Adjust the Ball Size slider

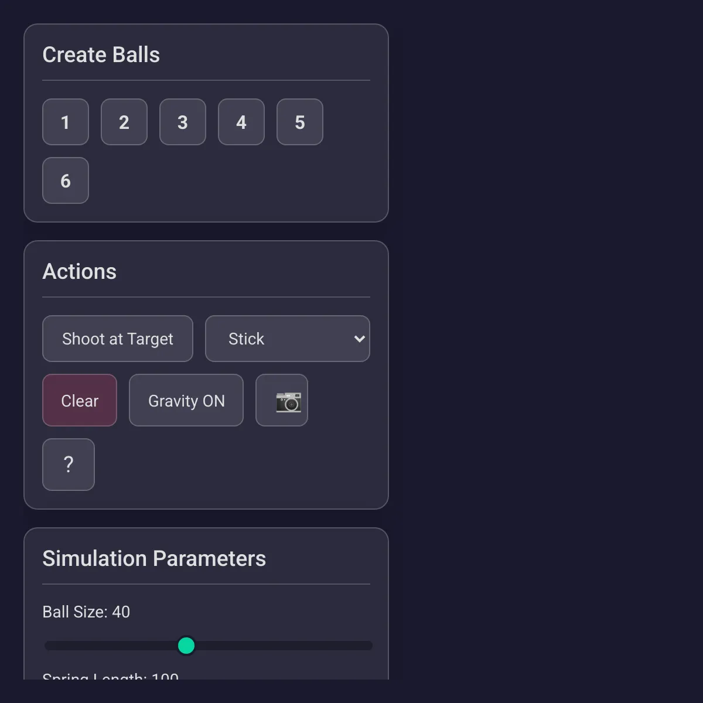[x=186, y=645]
